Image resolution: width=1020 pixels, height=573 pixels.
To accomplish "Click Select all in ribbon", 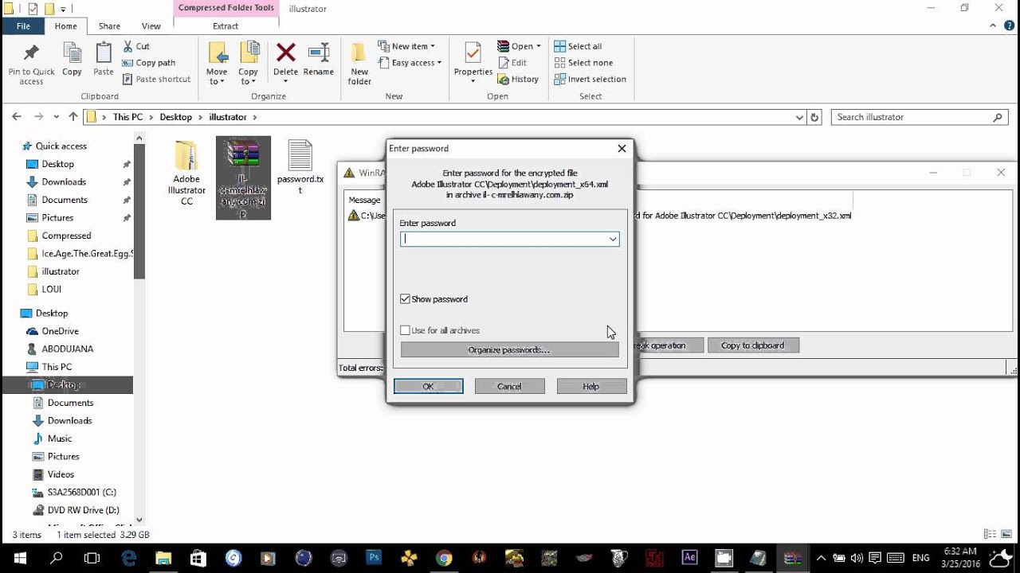I will pos(578,46).
